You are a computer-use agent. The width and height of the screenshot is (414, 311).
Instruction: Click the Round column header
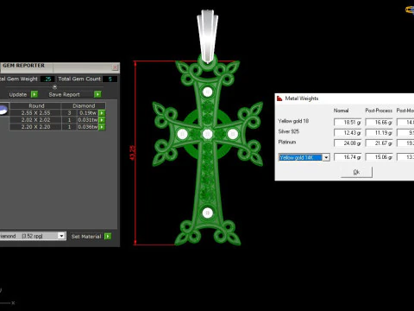point(36,105)
